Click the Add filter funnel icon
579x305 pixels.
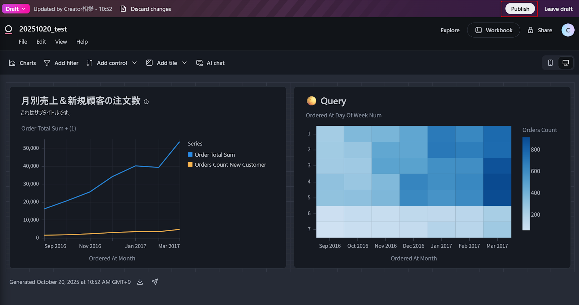click(47, 63)
